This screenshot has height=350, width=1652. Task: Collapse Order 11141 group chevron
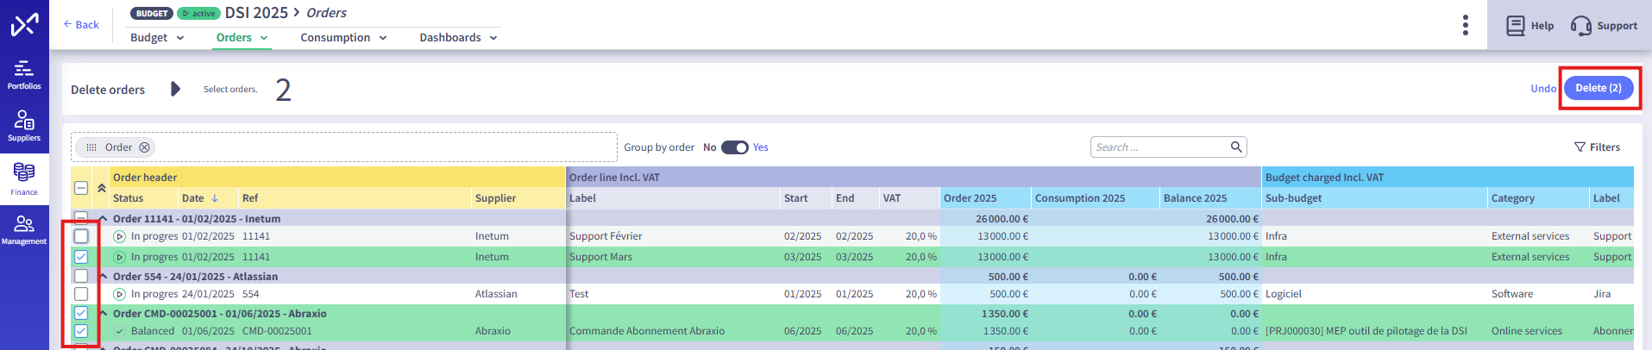point(104,219)
